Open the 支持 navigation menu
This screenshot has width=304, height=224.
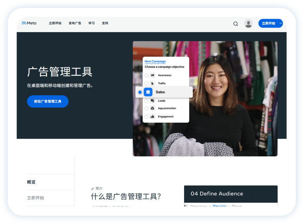click(105, 23)
